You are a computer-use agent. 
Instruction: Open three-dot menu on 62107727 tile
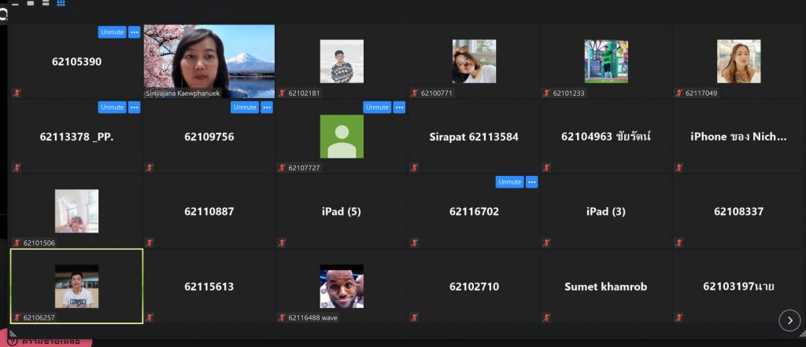coord(399,107)
